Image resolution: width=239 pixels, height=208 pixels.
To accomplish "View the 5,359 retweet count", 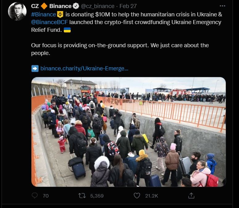I will point(97,196).
